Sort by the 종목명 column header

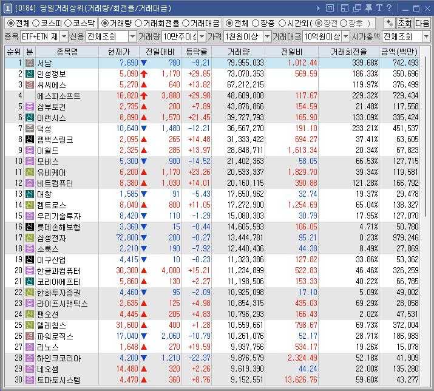click(67, 52)
